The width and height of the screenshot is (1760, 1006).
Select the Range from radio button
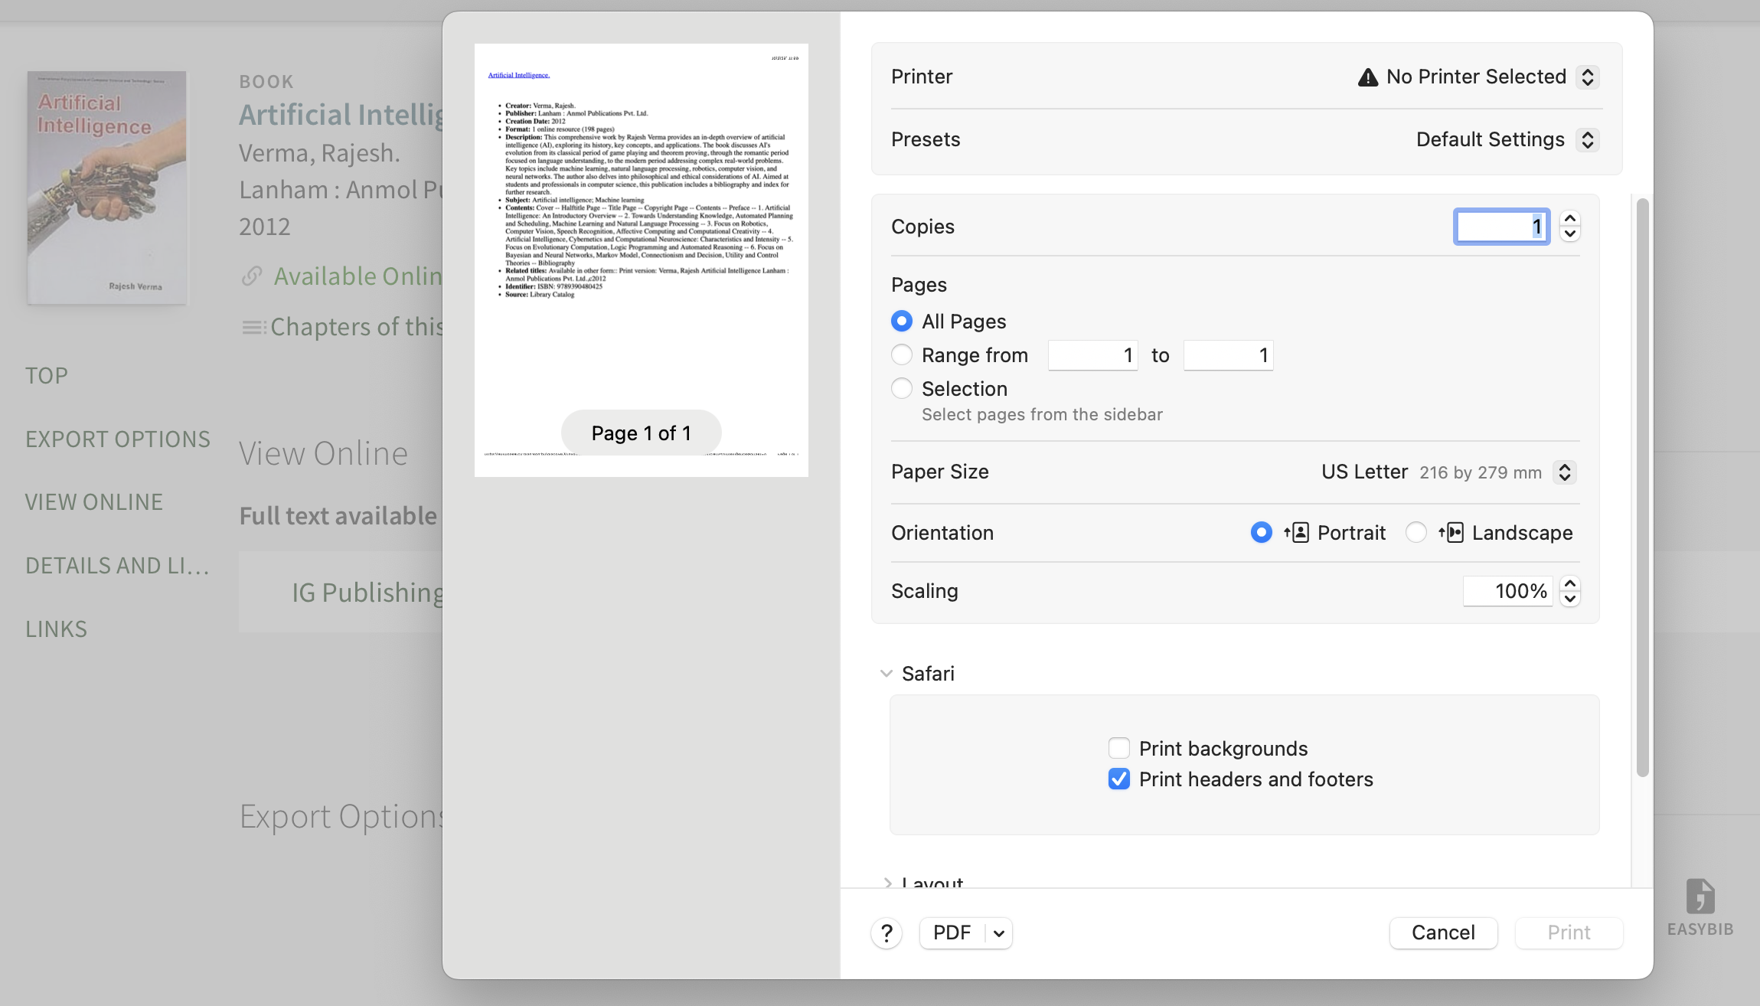click(902, 355)
